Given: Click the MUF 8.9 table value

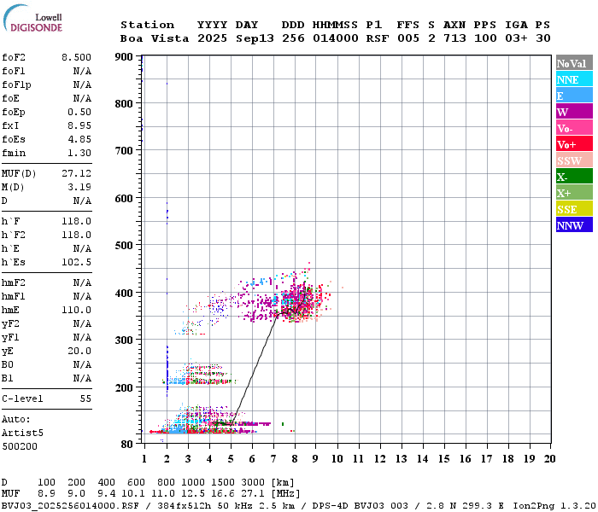Looking at the screenshot, I should 46,494.
